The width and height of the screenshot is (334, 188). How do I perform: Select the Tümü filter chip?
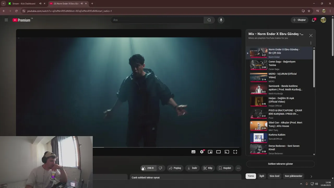pos(251,176)
